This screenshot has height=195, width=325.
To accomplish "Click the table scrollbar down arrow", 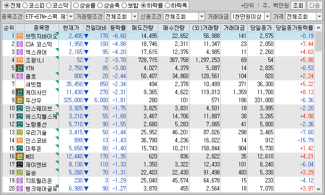I will point(319,189).
